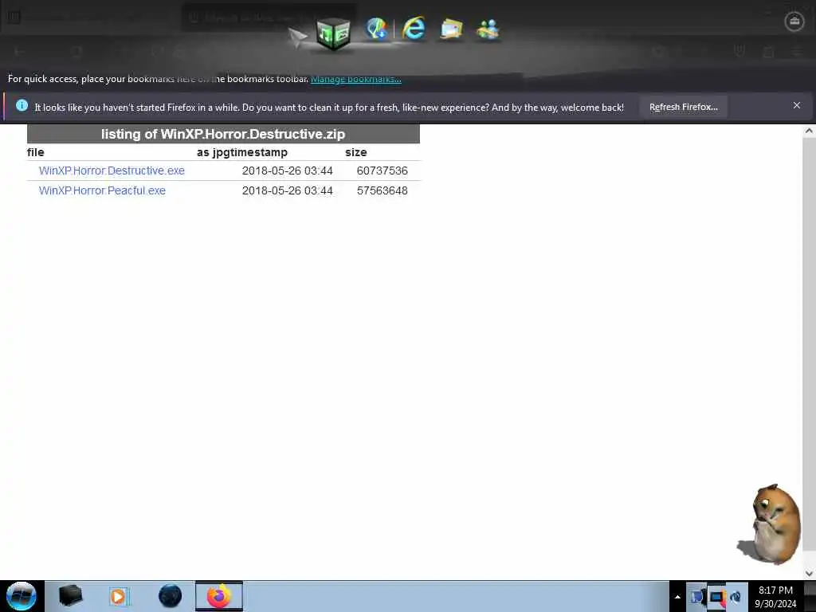Image resolution: width=816 pixels, height=612 pixels.
Task: Open the black box taskbar icon
Action: pyautogui.click(x=70, y=596)
